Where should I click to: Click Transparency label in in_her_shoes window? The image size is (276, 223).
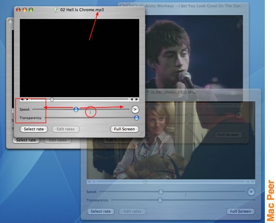[97, 200]
